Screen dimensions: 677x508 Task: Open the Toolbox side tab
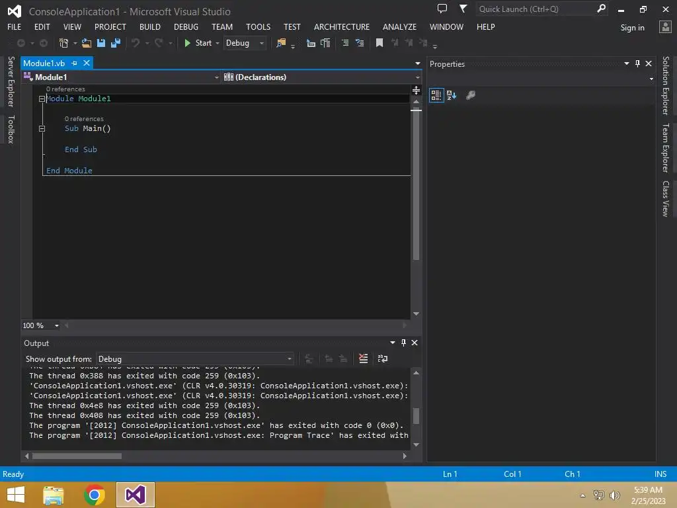pyautogui.click(x=11, y=129)
